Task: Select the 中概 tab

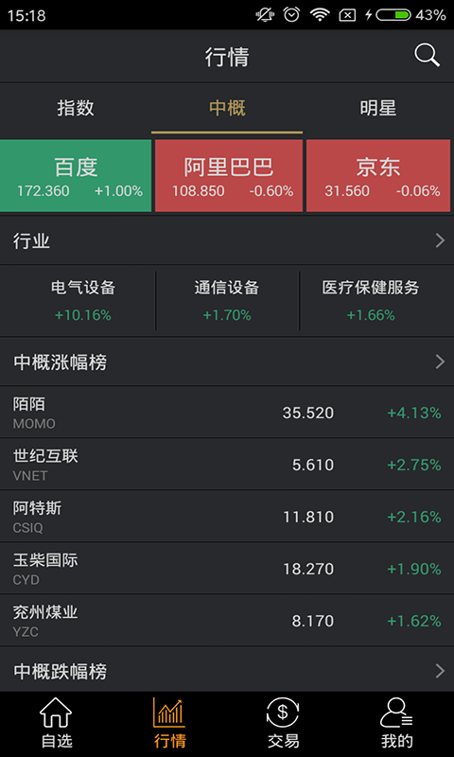Action: click(227, 108)
